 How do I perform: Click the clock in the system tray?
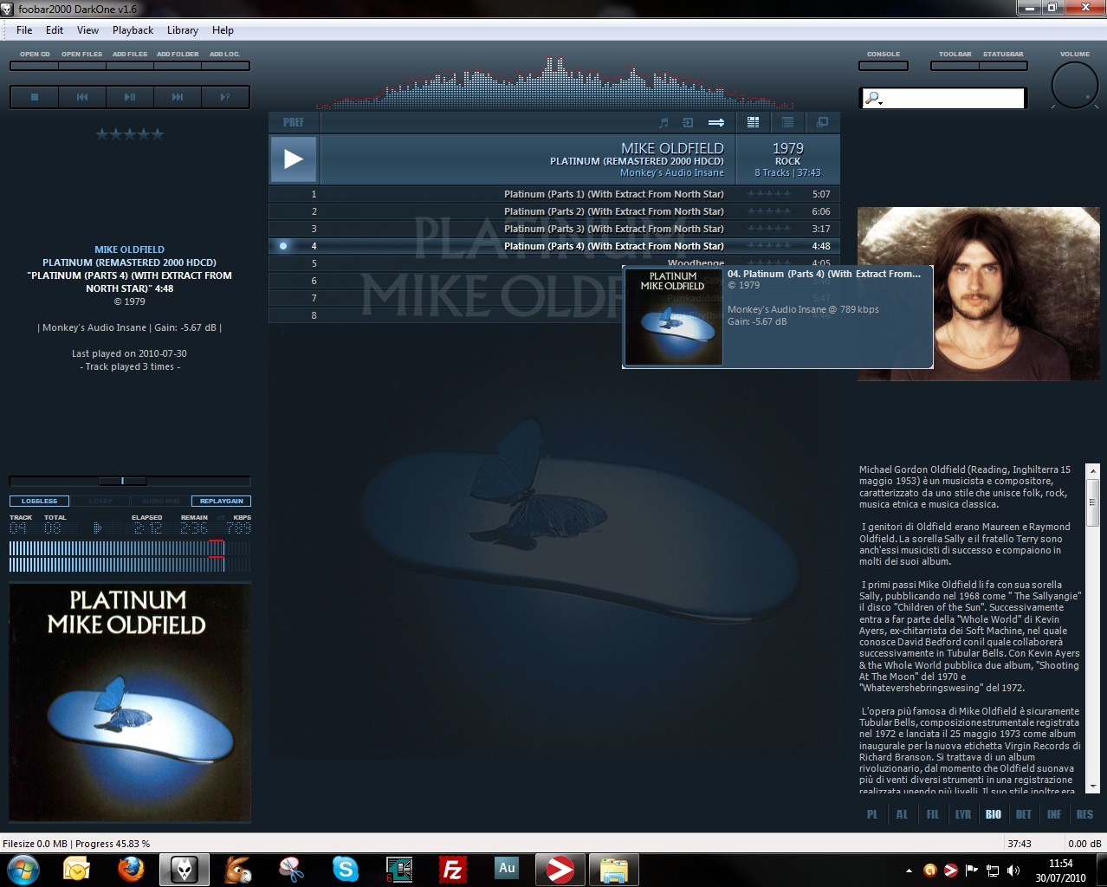click(x=1060, y=871)
